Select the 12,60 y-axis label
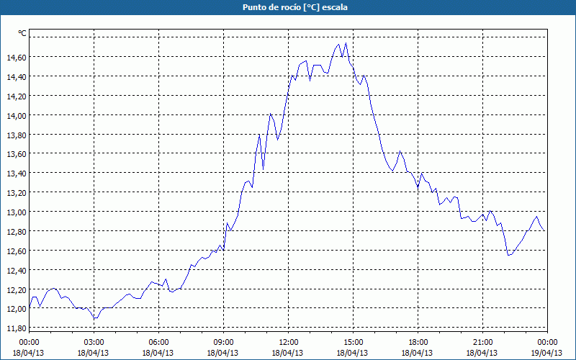This screenshot has width=576, height=360. point(17,251)
